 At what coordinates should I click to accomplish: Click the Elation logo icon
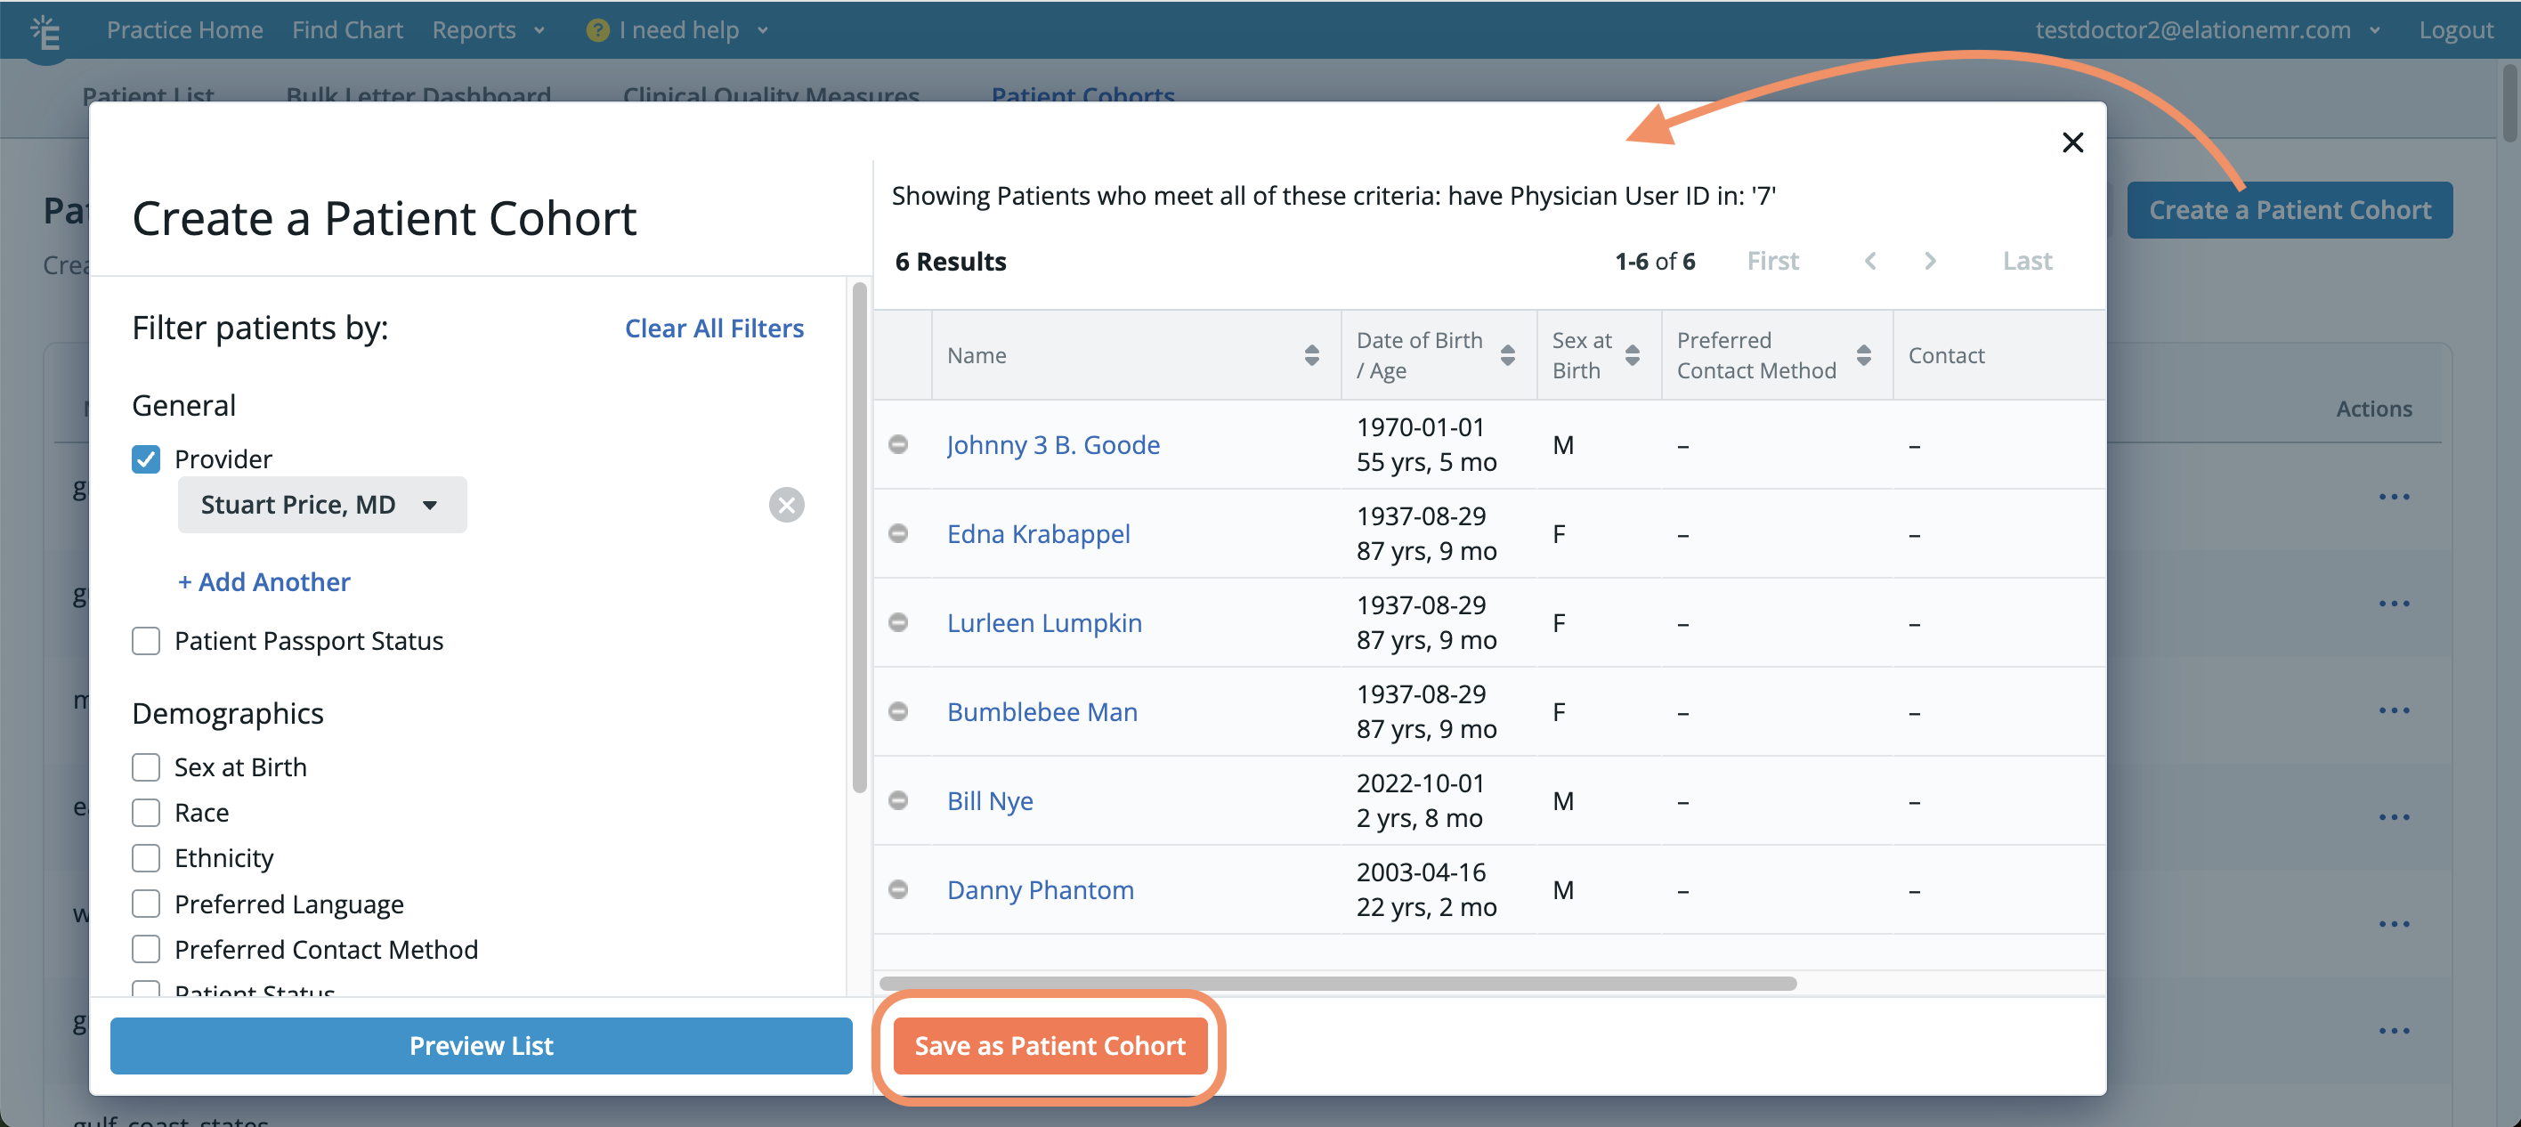(x=45, y=32)
